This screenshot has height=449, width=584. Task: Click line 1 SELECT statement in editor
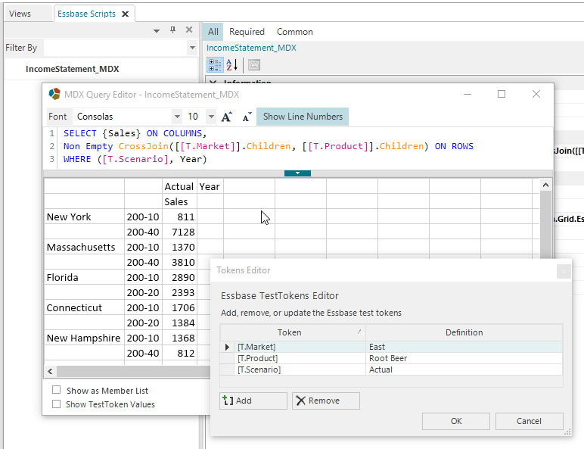(x=135, y=133)
